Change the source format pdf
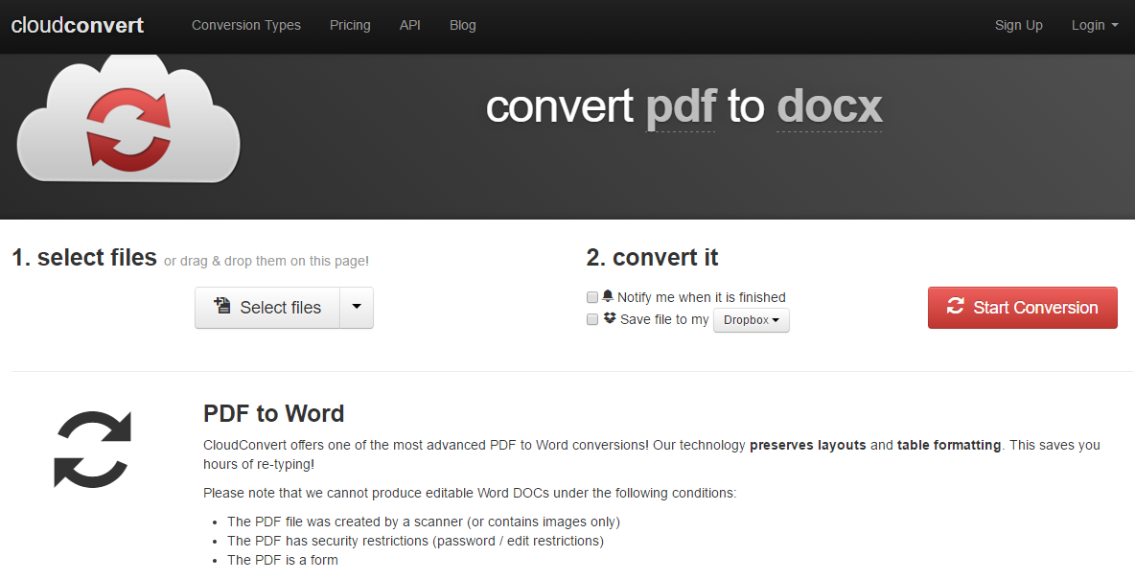The width and height of the screenshot is (1135, 580). click(681, 107)
